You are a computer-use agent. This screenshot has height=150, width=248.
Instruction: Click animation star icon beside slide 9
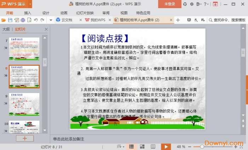(6, 103)
